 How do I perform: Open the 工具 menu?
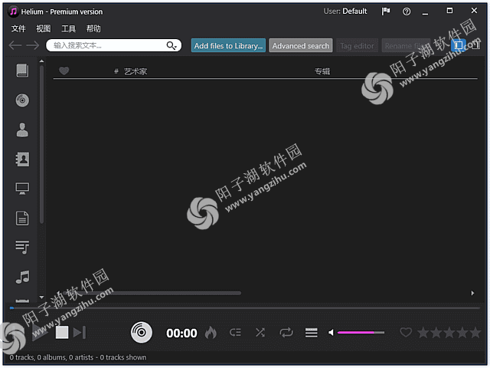pyautogui.click(x=68, y=29)
